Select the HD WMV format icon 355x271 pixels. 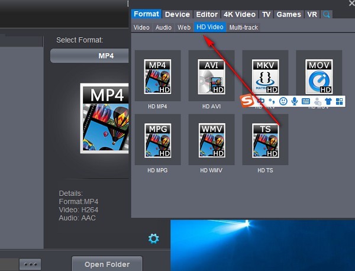click(x=211, y=140)
